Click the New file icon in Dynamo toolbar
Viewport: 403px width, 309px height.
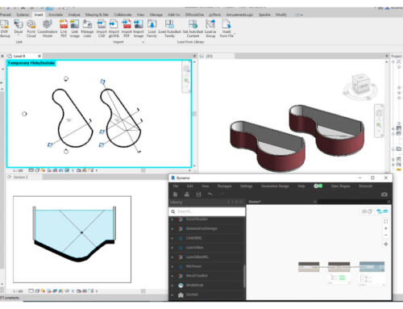click(175, 194)
